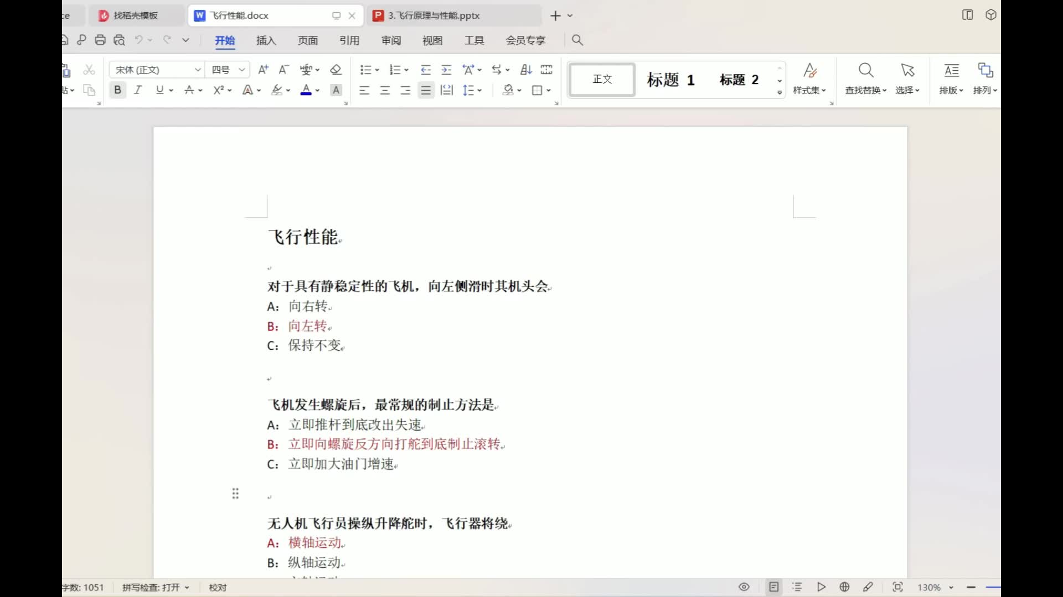
Task: Apply the 正文 style
Action: pyautogui.click(x=602, y=80)
